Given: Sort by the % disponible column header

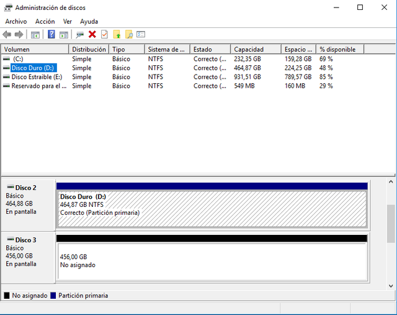Looking at the screenshot, I should 340,49.
